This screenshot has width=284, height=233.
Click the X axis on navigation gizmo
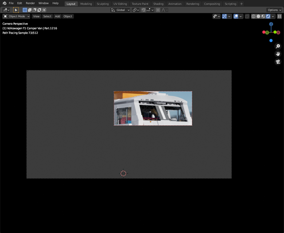[278, 32]
